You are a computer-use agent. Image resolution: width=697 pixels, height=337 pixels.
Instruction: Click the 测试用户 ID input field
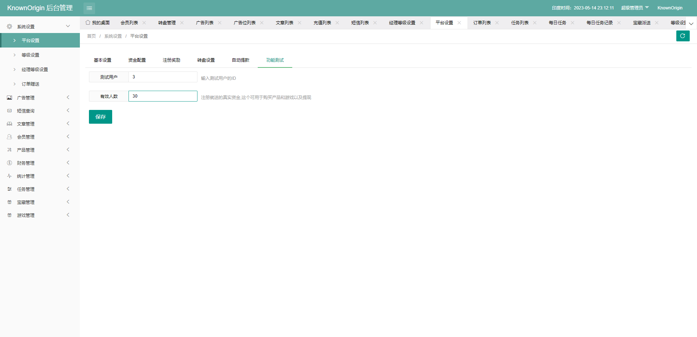(163, 77)
